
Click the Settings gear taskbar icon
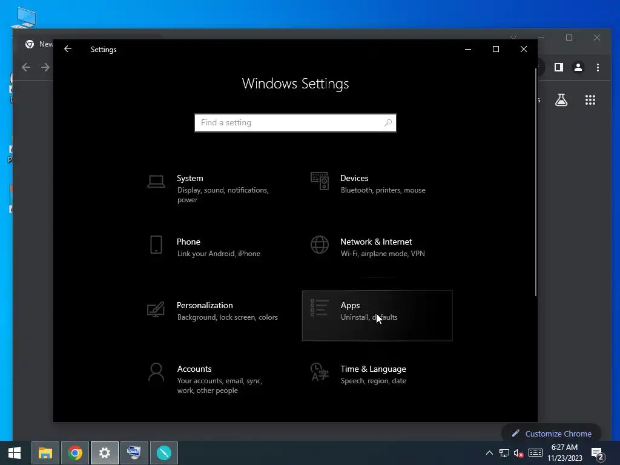104,453
